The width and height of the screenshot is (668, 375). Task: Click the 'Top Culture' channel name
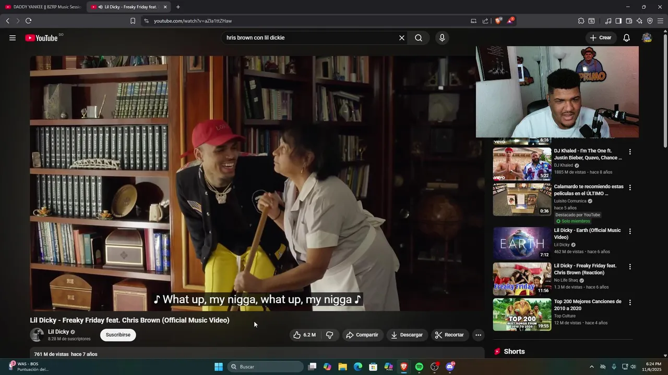(x=565, y=316)
